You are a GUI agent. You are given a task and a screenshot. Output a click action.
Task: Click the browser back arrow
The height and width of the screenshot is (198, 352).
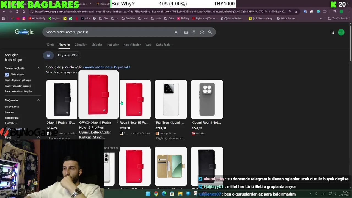[4, 12]
